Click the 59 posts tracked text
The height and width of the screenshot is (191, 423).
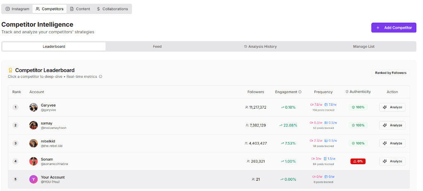323,147
